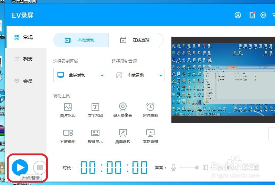This screenshot has width=275, height=185.
Task: Select the 在线直播 mode tab
Action: click(136, 40)
